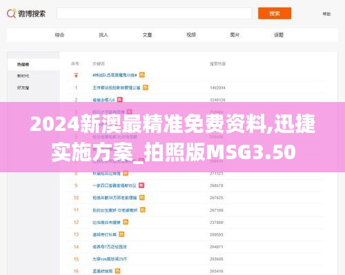Click the pinned top-rank arrow icon
The image size is (345, 275).
76,75
